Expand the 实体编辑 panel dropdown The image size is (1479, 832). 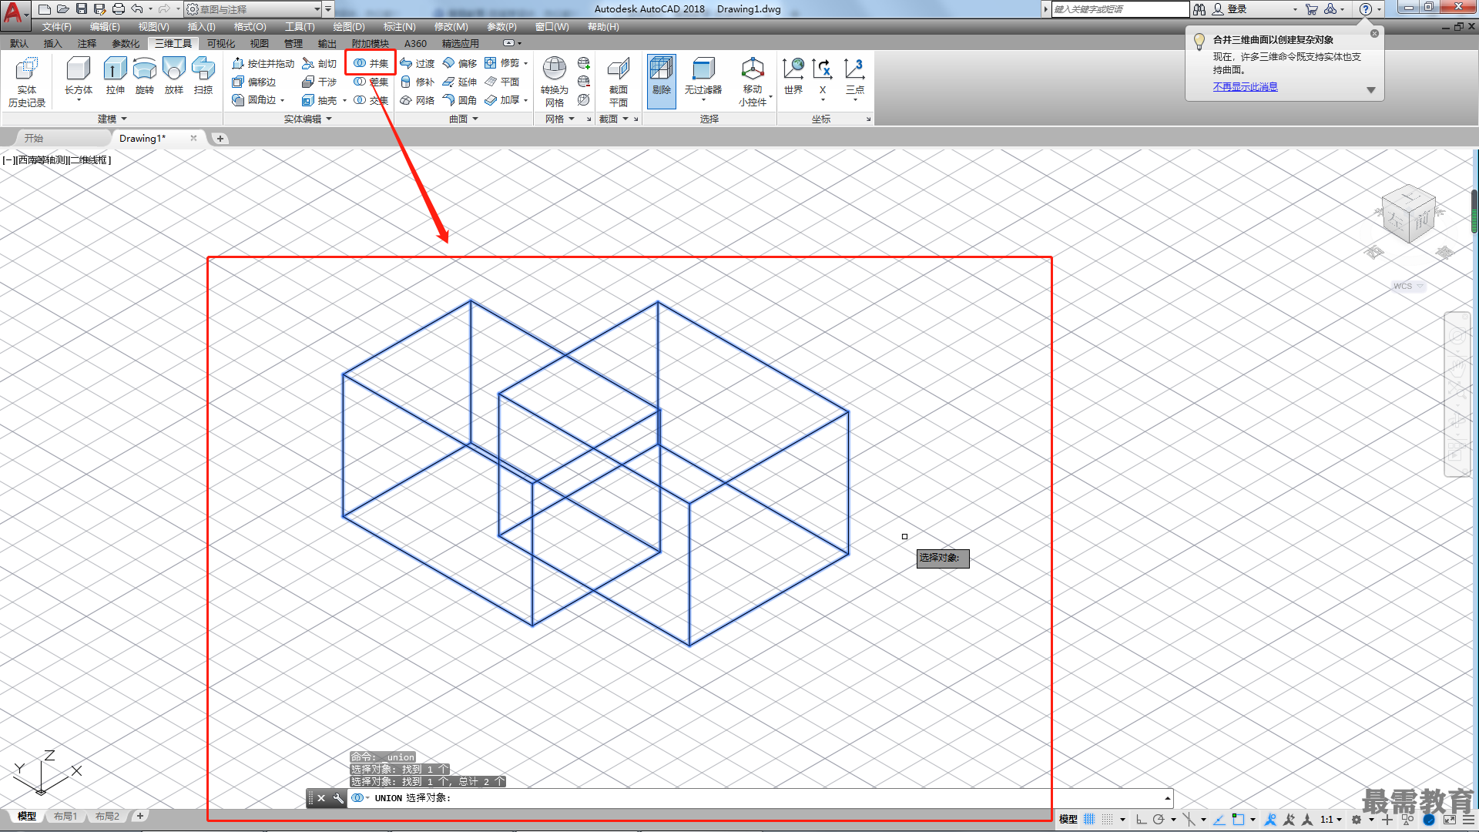[308, 119]
